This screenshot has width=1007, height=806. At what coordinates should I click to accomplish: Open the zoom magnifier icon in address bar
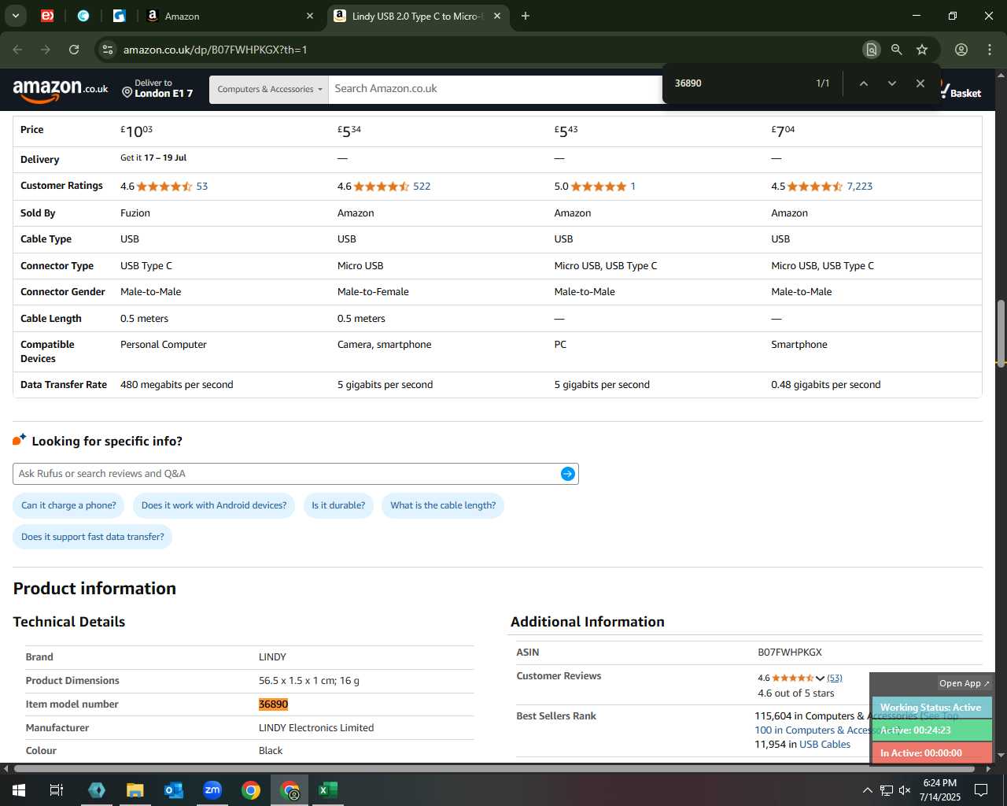click(896, 50)
